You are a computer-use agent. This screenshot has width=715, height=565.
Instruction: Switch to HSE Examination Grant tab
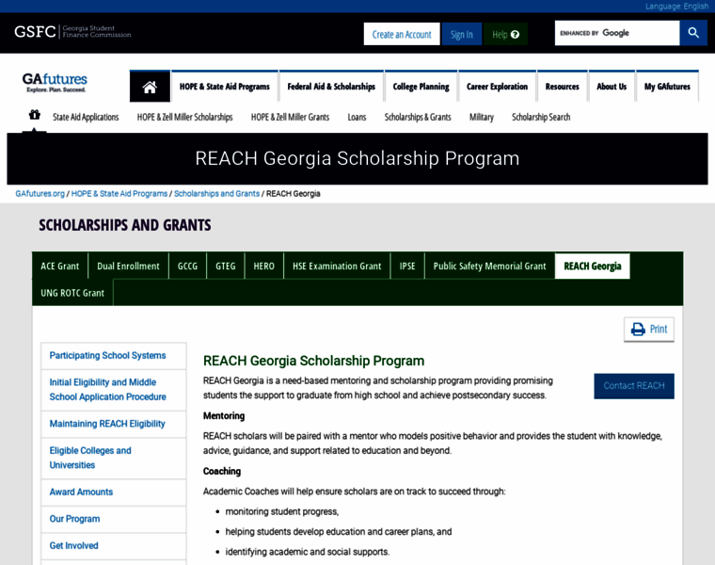coord(337,266)
